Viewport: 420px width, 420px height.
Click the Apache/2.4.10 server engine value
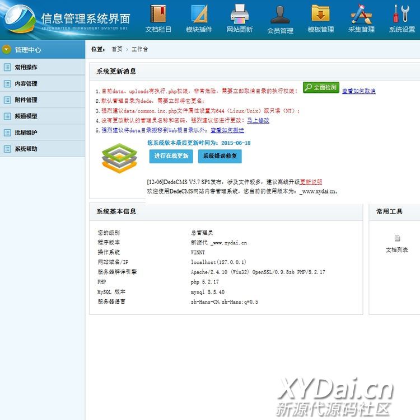258,272
